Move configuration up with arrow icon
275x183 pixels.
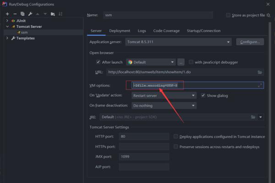click(x=38, y=14)
